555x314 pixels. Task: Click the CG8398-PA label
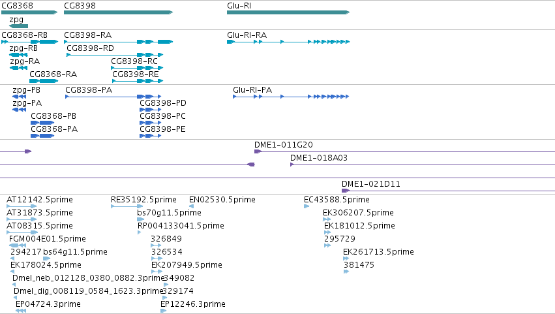(x=89, y=90)
